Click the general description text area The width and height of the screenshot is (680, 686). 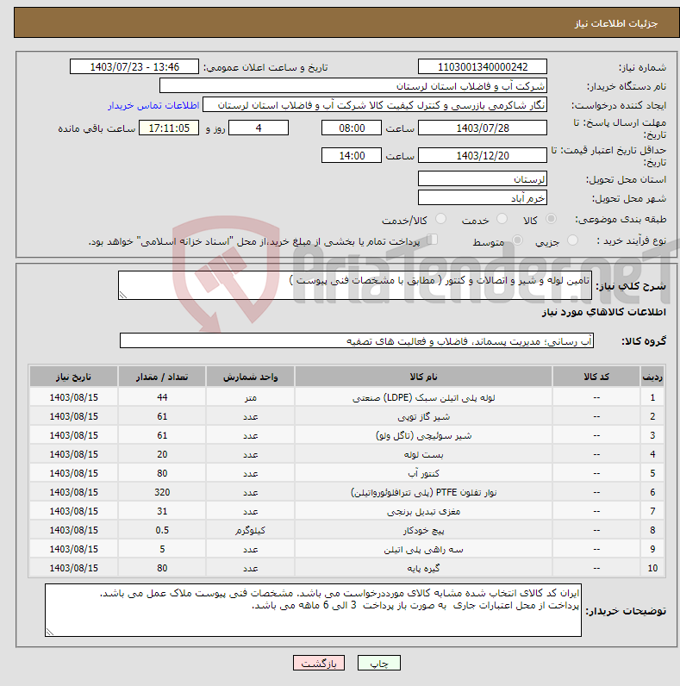pyautogui.click(x=355, y=285)
